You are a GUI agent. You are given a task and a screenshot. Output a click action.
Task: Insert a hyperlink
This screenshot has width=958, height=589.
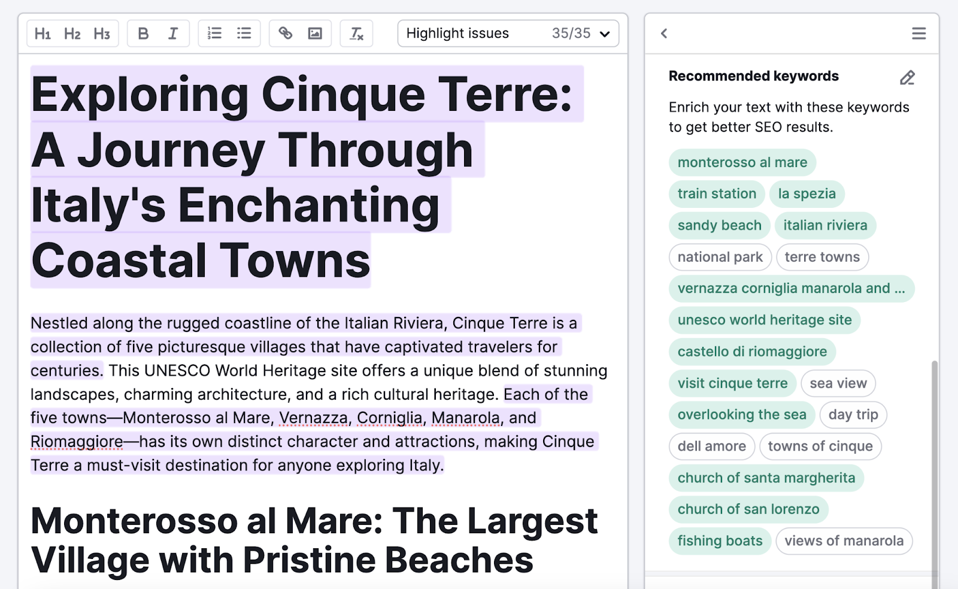tap(286, 34)
